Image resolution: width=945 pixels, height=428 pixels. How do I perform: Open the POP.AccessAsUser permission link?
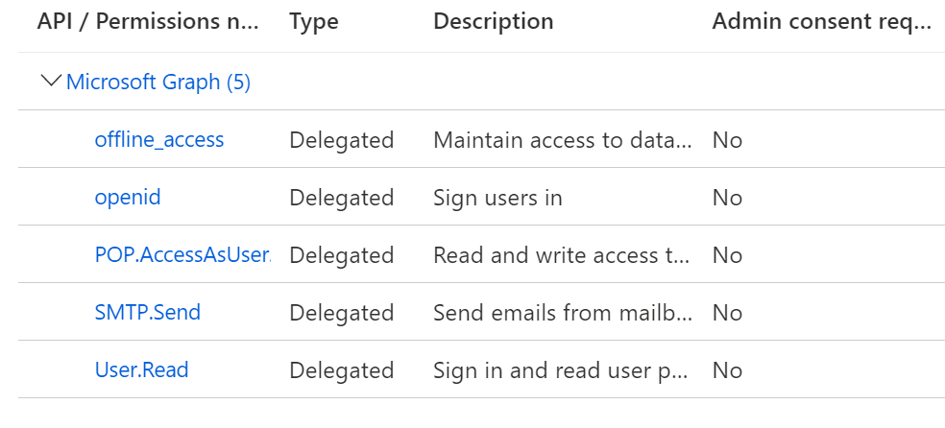tap(182, 255)
